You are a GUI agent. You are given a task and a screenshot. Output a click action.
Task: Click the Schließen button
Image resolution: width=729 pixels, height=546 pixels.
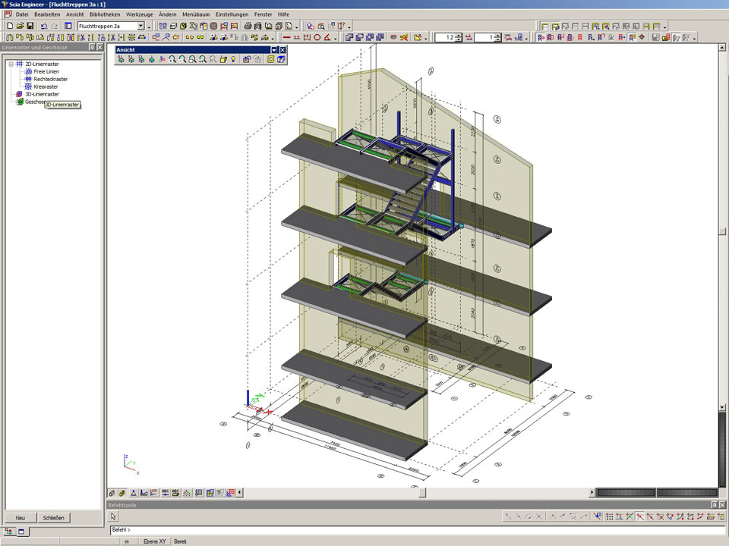54,518
